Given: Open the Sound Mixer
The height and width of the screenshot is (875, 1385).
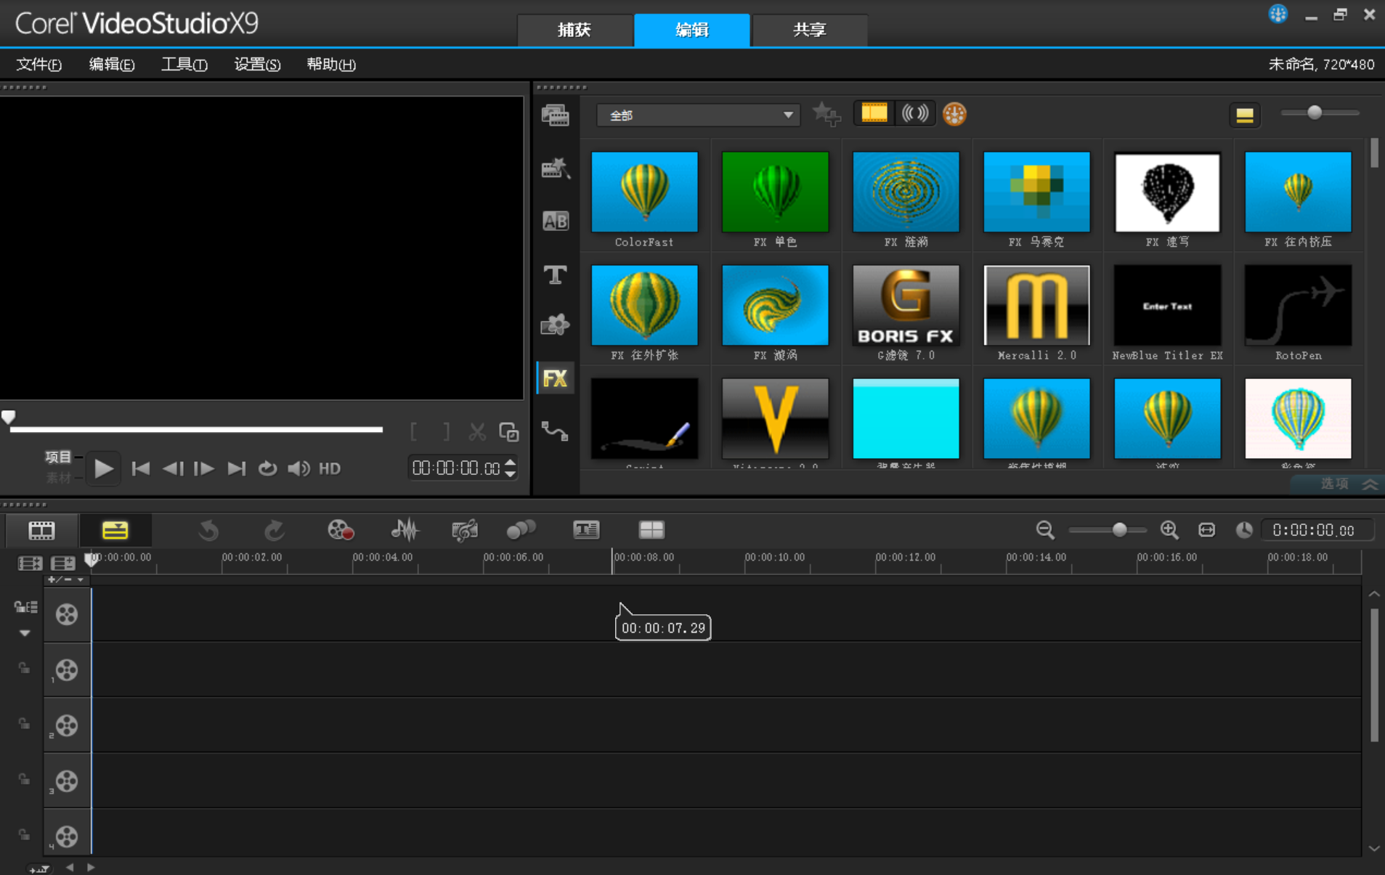Looking at the screenshot, I should tap(405, 530).
